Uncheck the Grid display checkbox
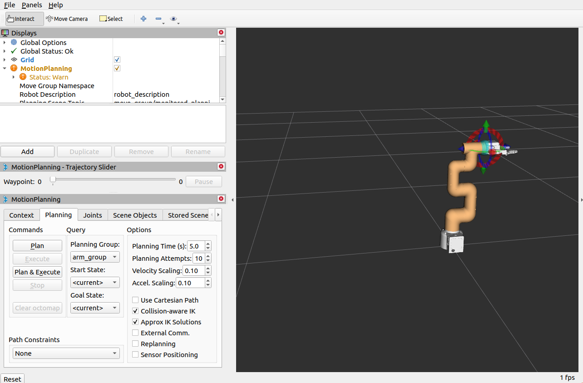The height and width of the screenshot is (383, 583). point(117,60)
